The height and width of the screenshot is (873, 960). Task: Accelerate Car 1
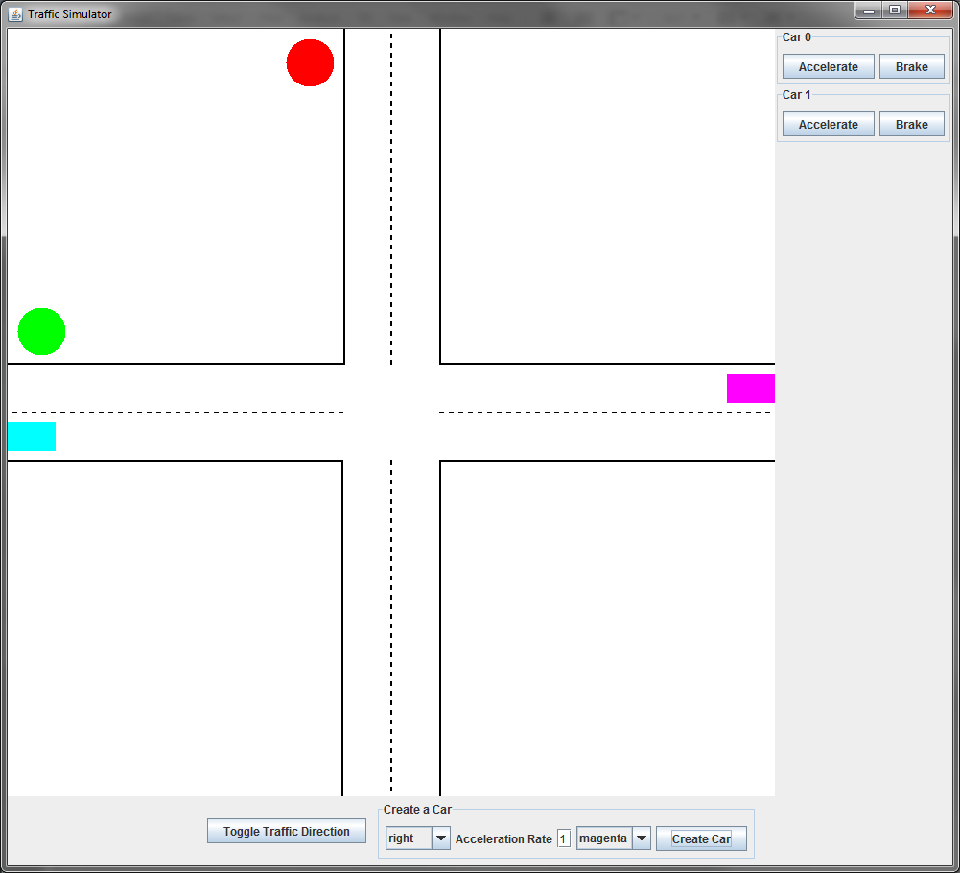pyautogui.click(x=828, y=125)
